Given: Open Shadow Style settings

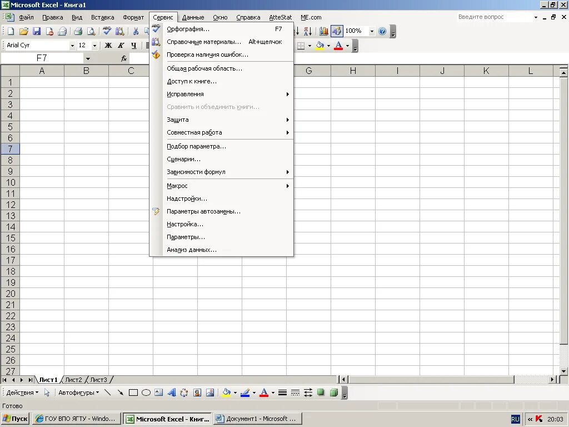Looking at the screenshot, I should [321, 393].
